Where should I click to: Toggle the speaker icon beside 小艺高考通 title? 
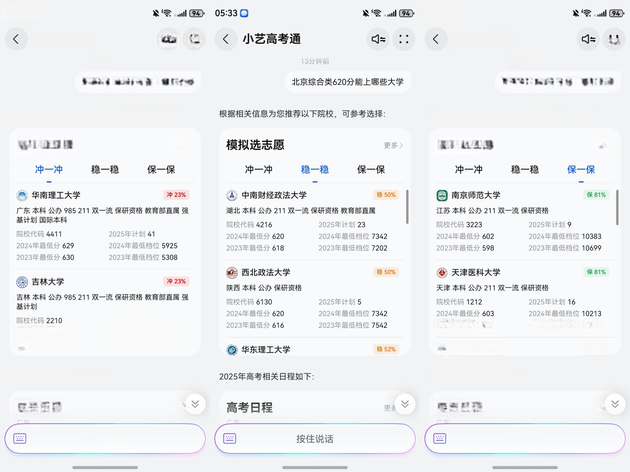click(378, 39)
